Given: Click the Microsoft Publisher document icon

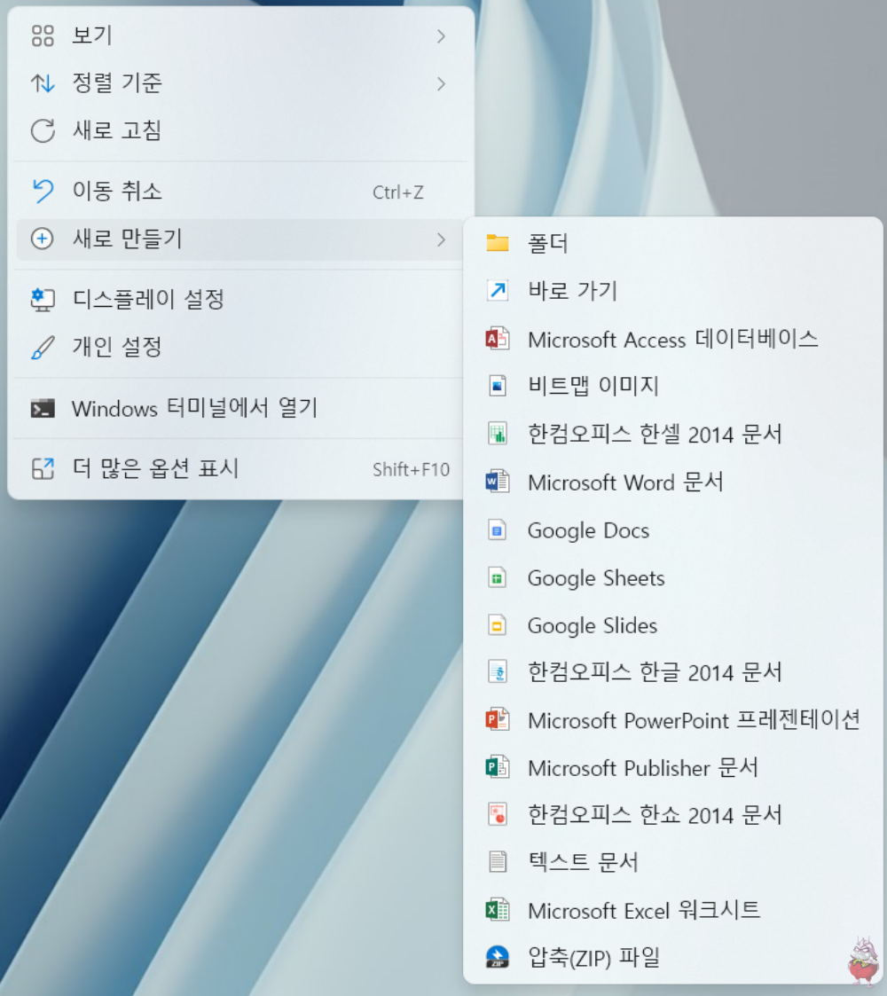Looking at the screenshot, I should (x=497, y=768).
